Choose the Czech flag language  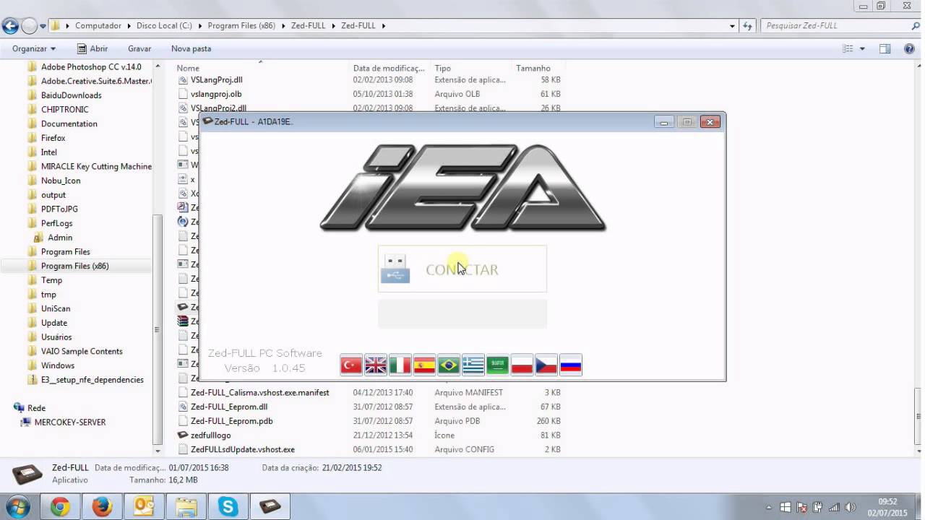[546, 365]
